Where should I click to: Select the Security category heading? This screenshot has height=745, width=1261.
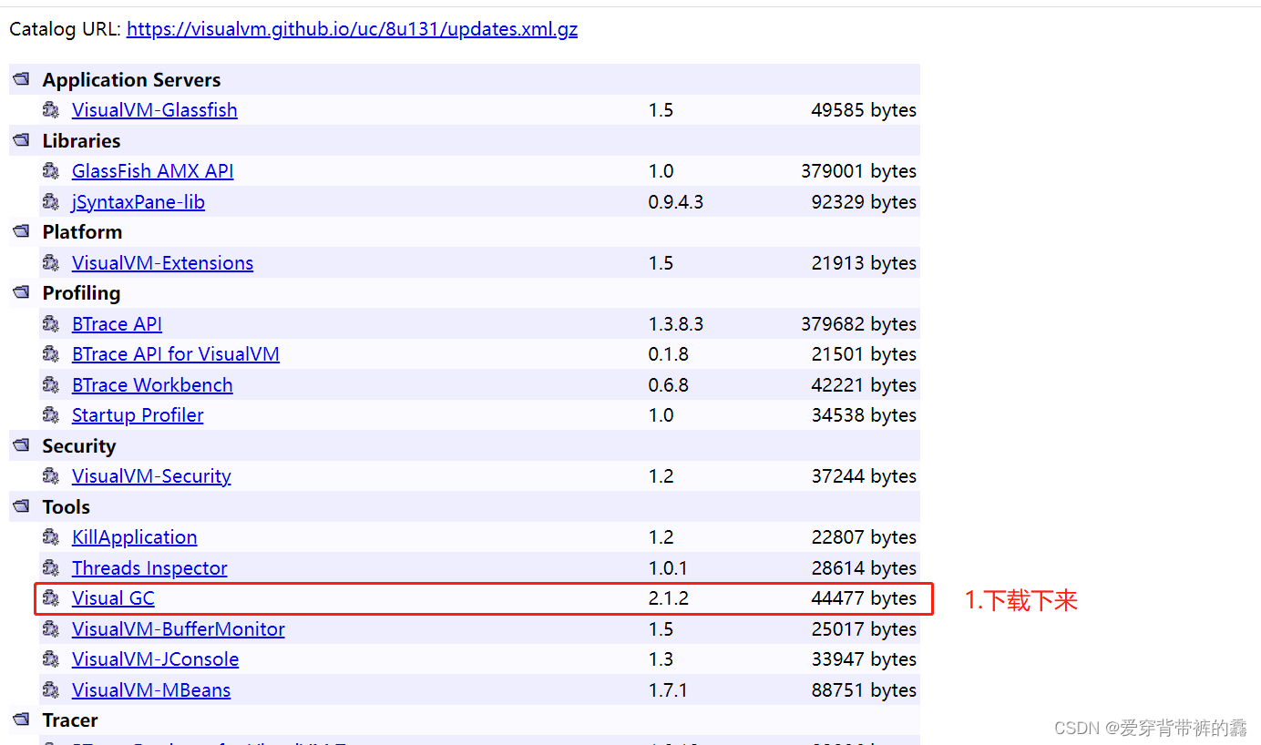(x=78, y=446)
